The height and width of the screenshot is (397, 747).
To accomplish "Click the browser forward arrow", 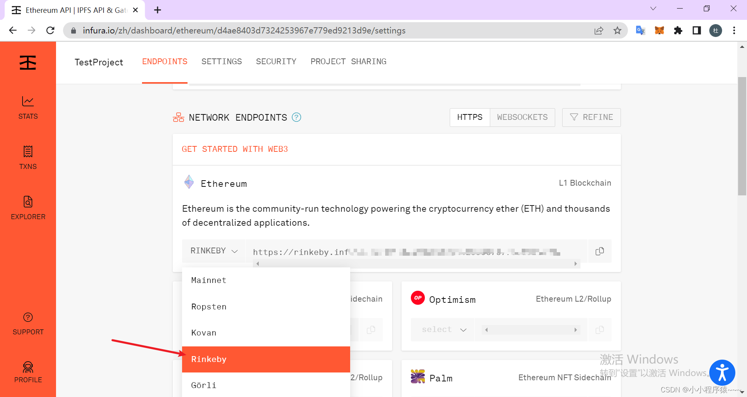I will [x=32, y=30].
